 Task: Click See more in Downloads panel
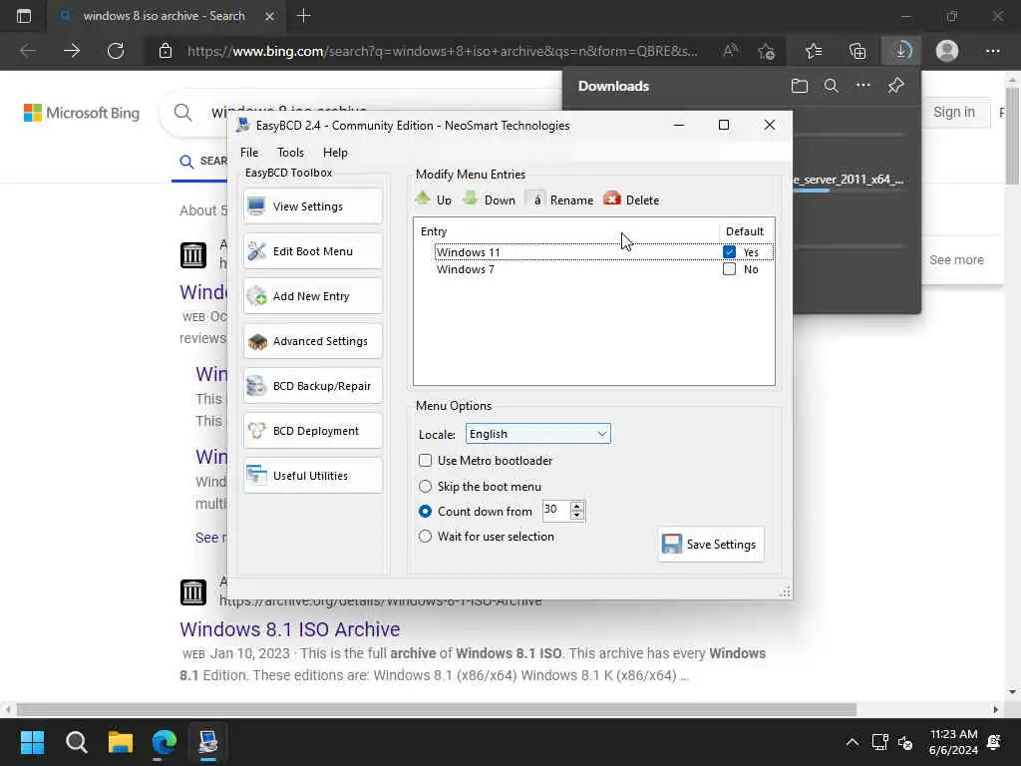coord(956,260)
